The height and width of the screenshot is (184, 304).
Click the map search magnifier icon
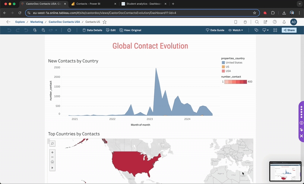coord(52,143)
